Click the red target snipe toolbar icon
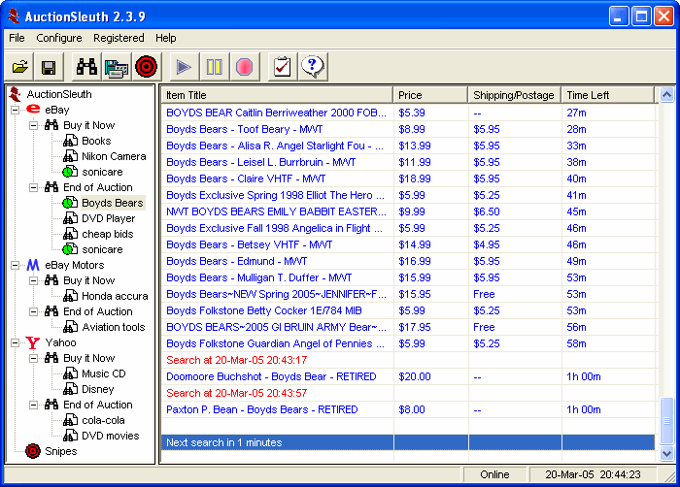680x487 pixels. tap(146, 67)
